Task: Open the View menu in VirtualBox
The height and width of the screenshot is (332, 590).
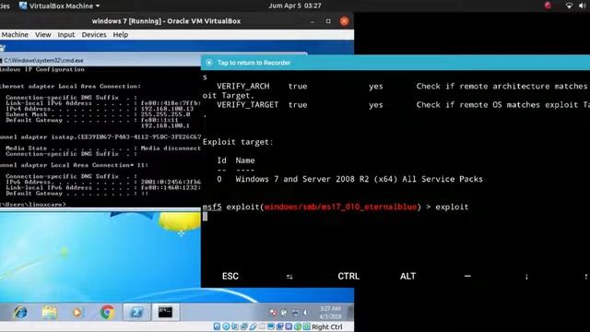Action: click(43, 34)
